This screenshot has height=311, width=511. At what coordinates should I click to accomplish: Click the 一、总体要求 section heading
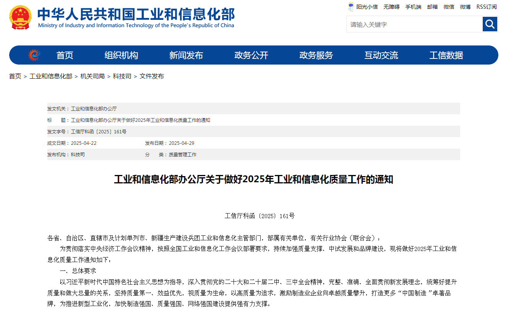(x=78, y=271)
